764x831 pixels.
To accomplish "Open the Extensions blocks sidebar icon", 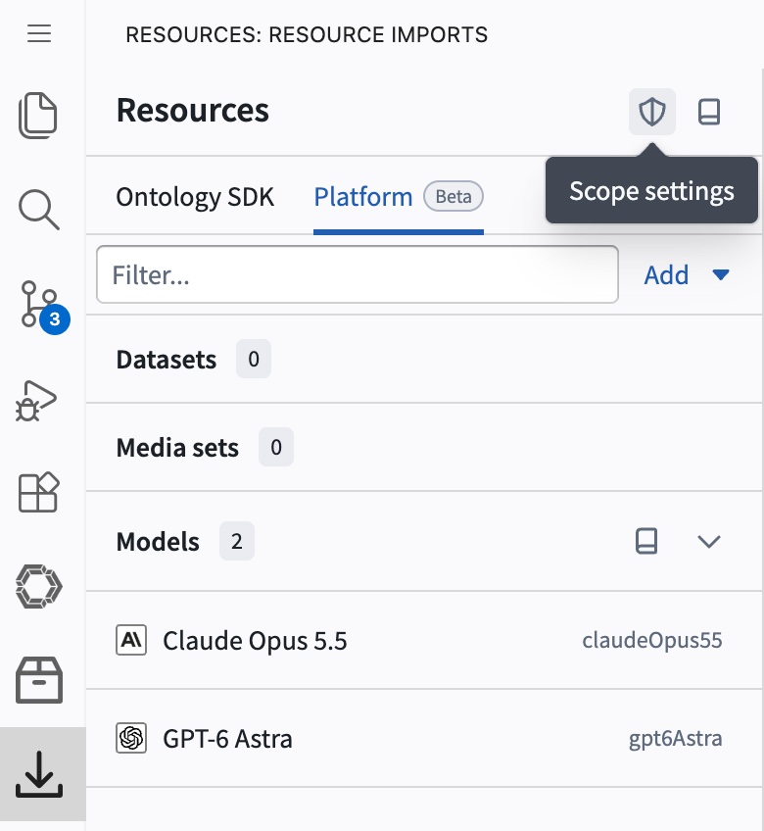I will (x=38, y=492).
